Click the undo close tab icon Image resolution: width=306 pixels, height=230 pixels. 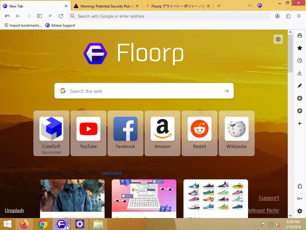pyautogui.click(x=7, y=16)
